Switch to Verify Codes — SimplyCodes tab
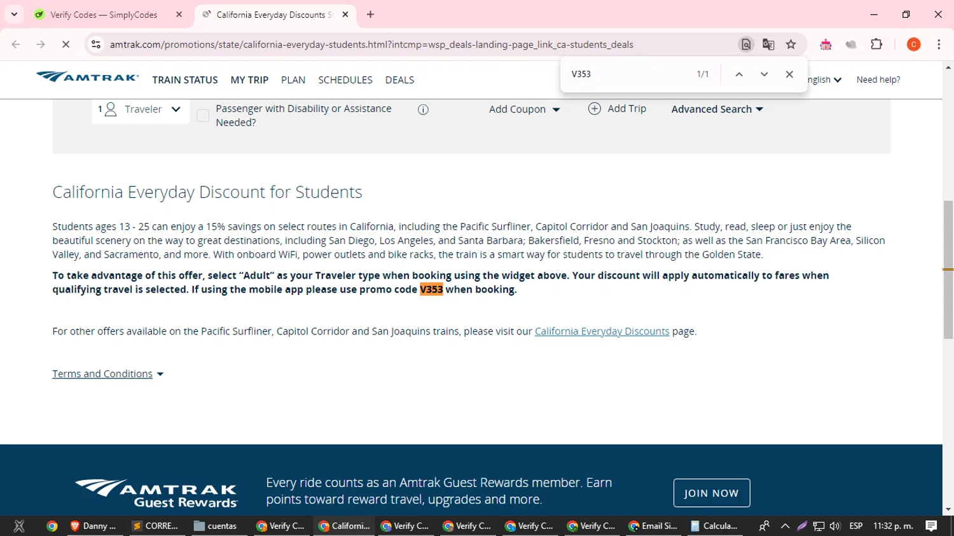 (x=104, y=15)
